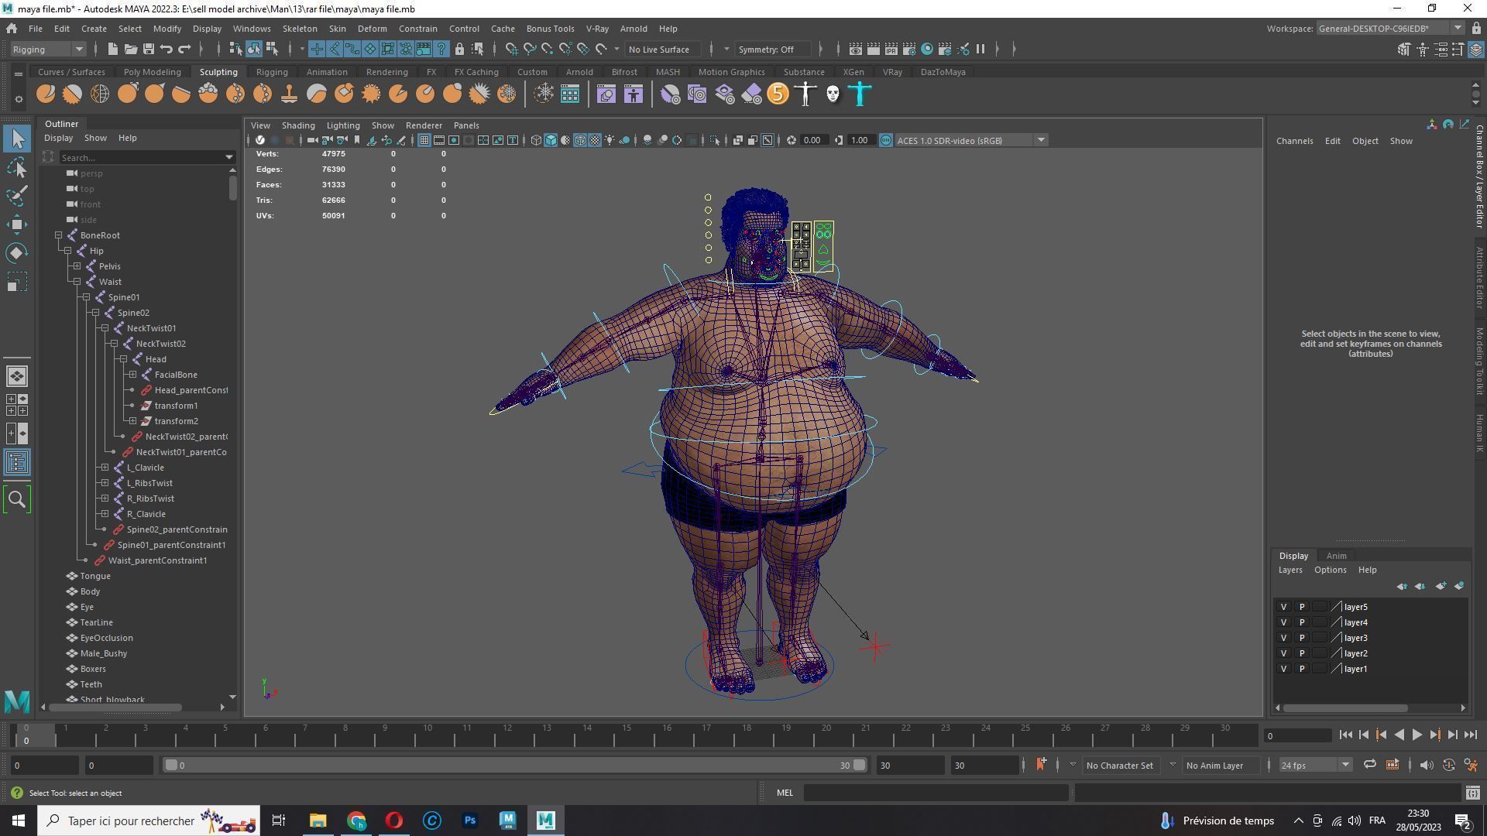The image size is (1487, 836).
Task: Toggle visibility V of layer5
Action: click(x=1283, y=607)
